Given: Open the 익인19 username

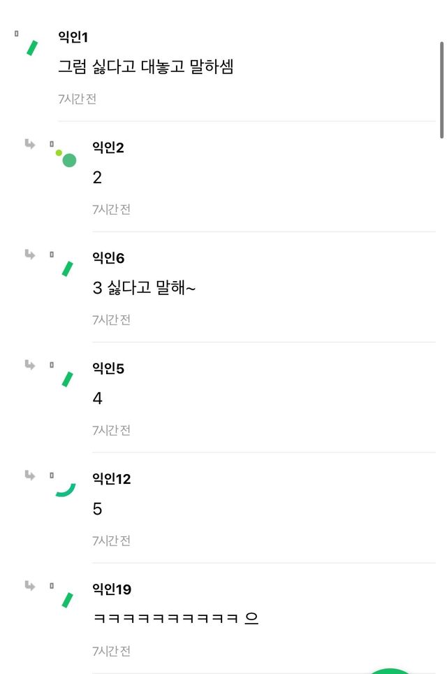Looking at the screenshot, I should tap(111, 589).
